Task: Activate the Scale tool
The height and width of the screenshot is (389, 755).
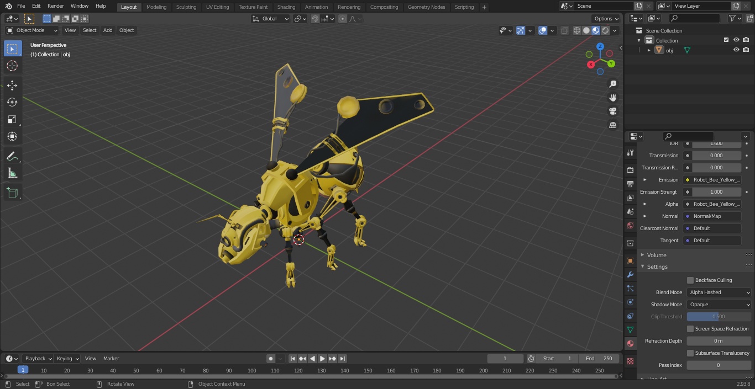Action: tap(12, 119)
